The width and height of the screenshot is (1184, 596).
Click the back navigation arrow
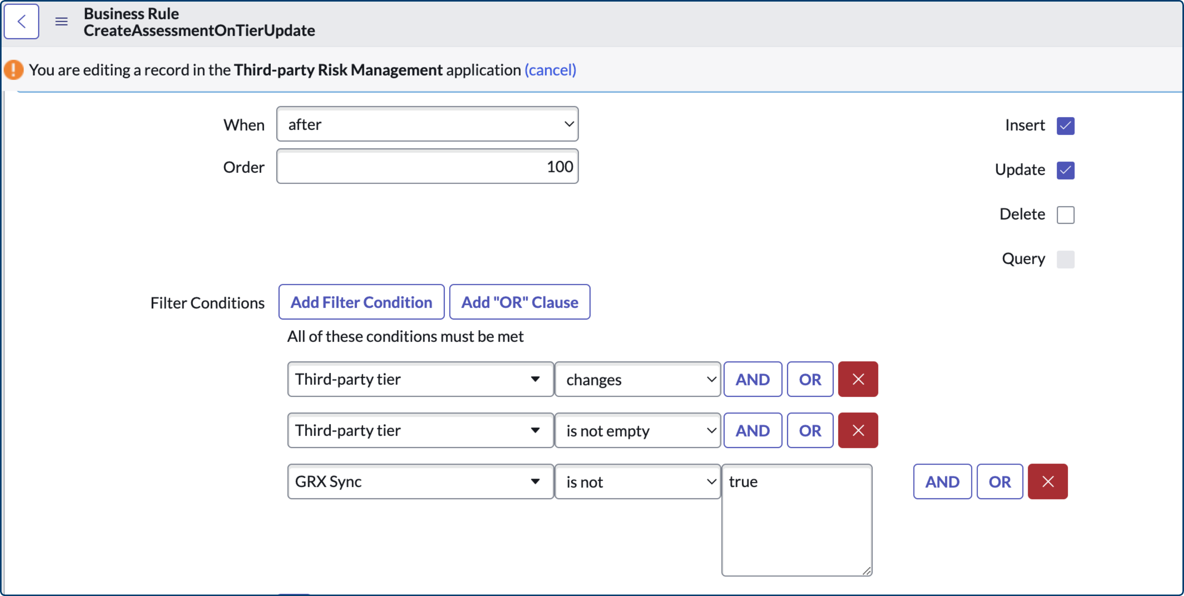(21, 21)
